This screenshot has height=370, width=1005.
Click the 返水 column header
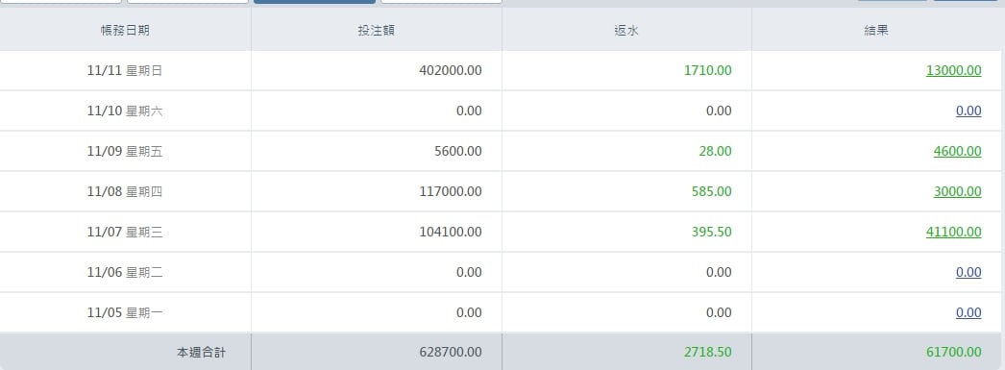(626, 30)
